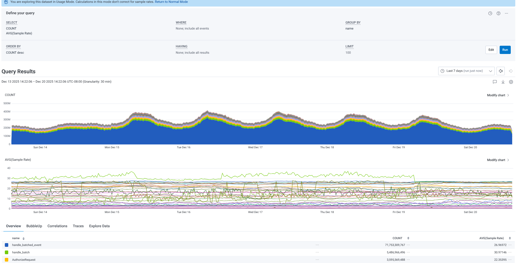Open row options for handle_batched_event name

click(x=317, y=245)
